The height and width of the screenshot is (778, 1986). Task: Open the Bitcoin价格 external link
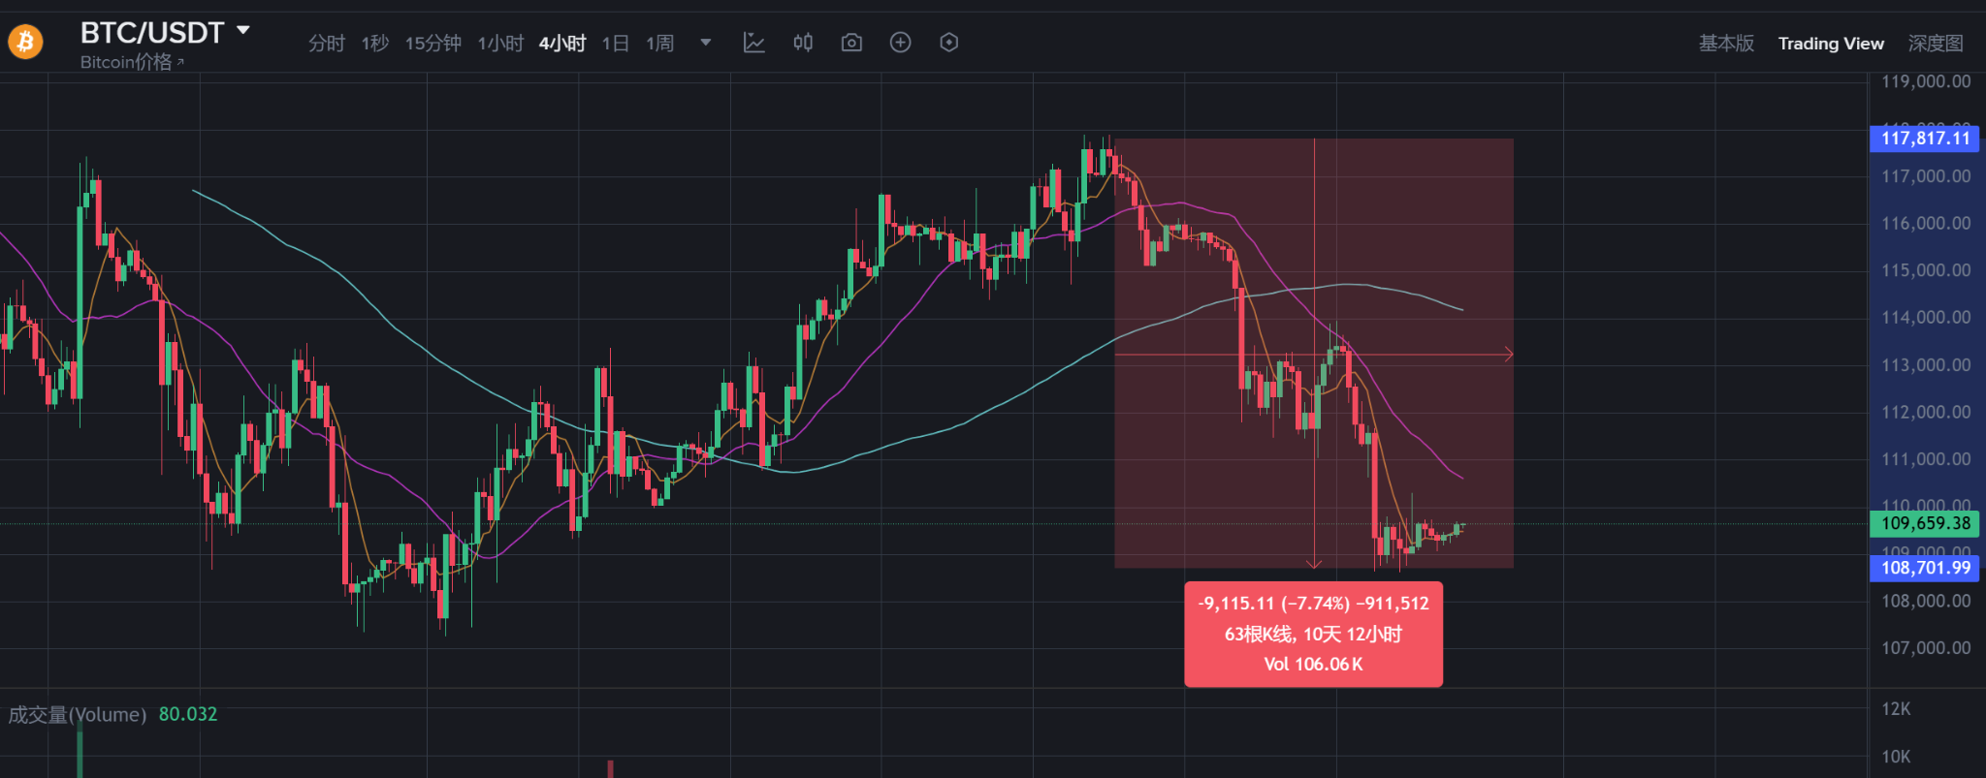132,62
